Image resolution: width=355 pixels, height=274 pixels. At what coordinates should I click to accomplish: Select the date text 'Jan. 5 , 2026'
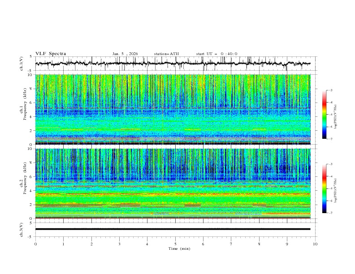[x=125, y=54]
